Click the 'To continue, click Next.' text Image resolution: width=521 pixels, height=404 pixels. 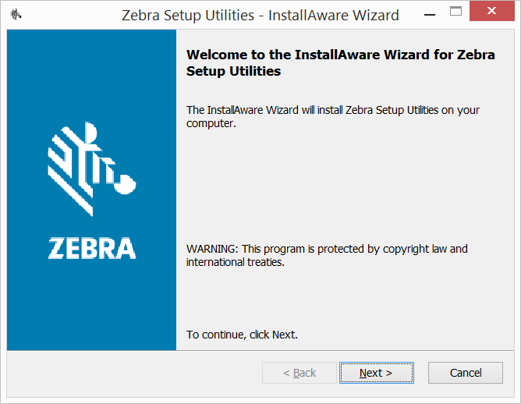pyautogui.click(x=242, y=335)
